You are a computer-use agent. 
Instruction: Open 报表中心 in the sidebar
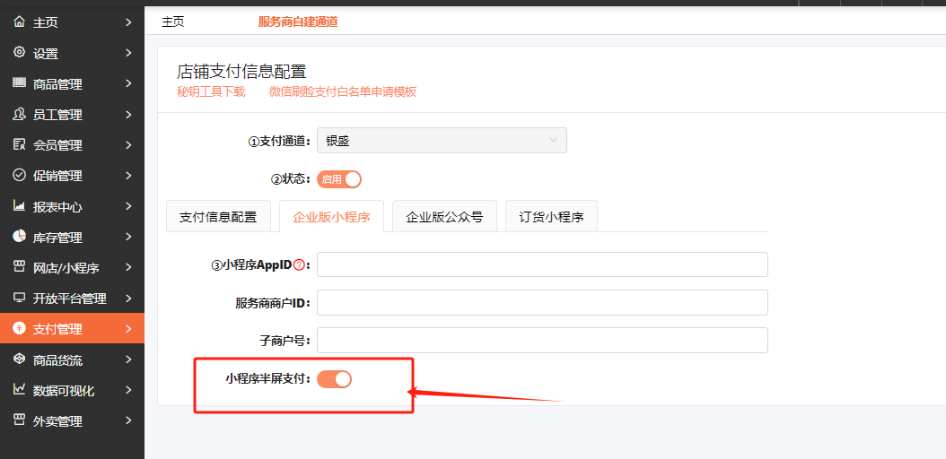[72, 206]
